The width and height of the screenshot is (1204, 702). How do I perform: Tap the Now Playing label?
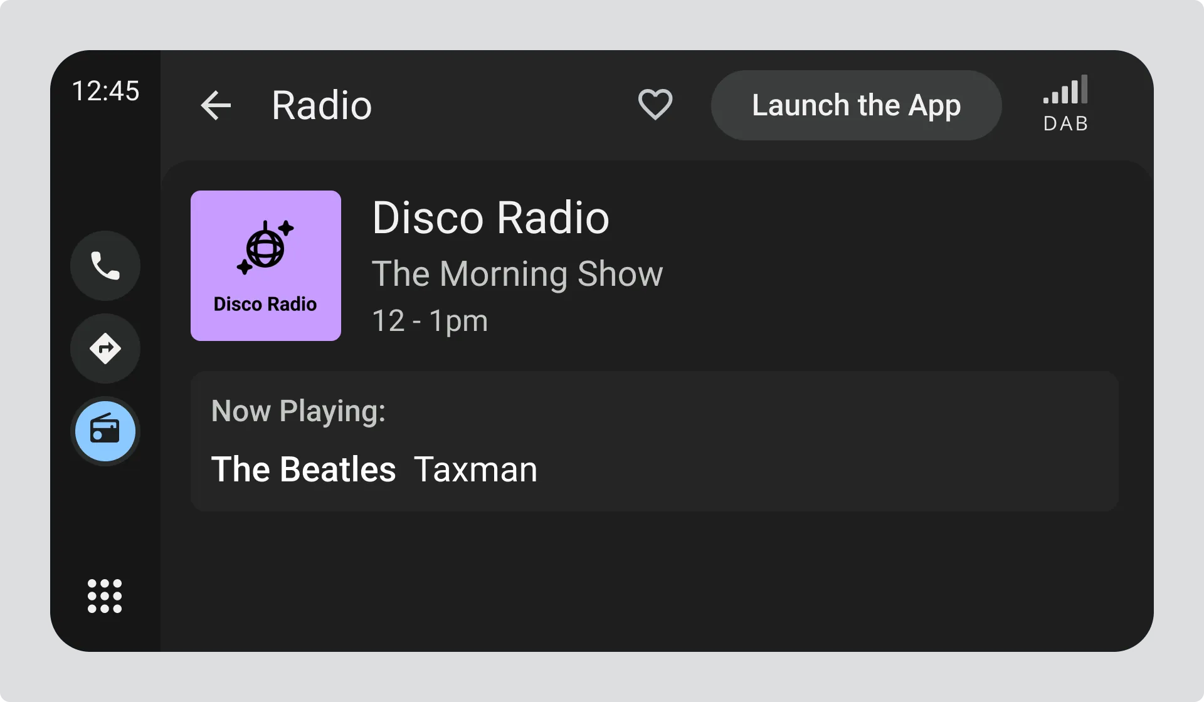click(x=298, y=411)
